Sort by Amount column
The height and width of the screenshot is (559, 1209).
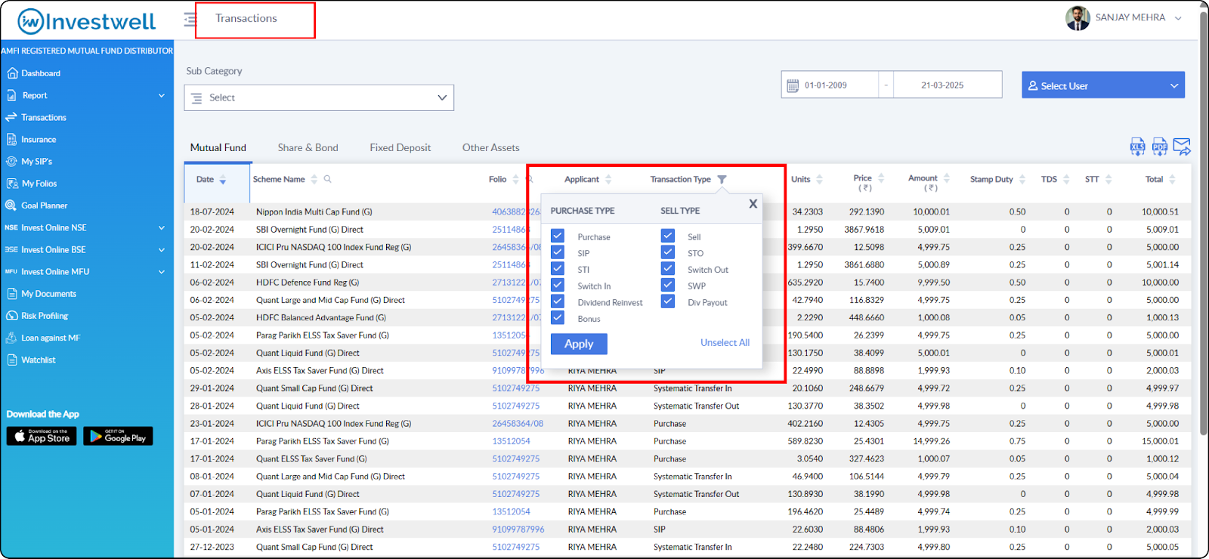pyautogui.click(x=947, y=179)
